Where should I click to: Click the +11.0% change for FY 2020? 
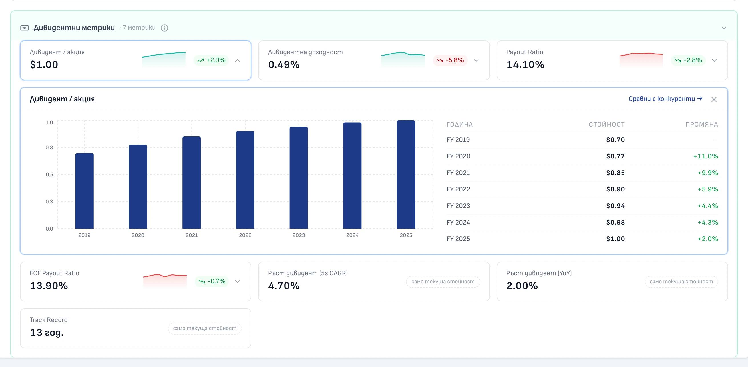tap(706, 156)
